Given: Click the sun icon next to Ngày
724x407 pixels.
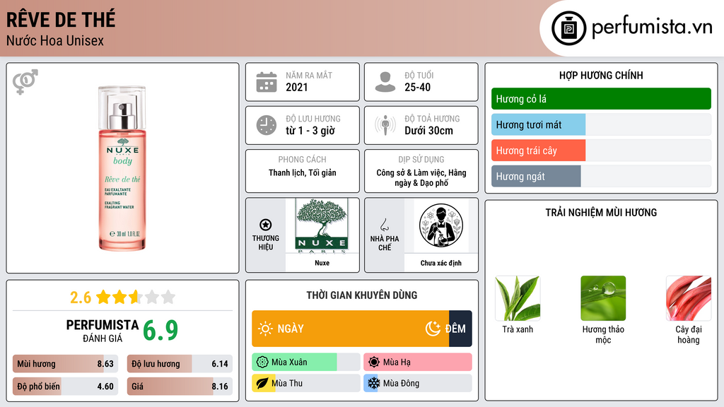Looking at the screenshot, I should tap(266, 329).
